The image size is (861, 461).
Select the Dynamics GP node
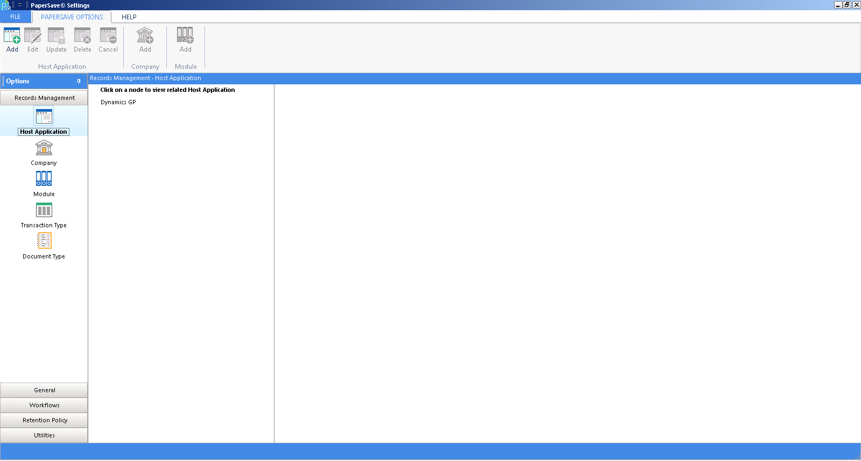tap(118, 102)
